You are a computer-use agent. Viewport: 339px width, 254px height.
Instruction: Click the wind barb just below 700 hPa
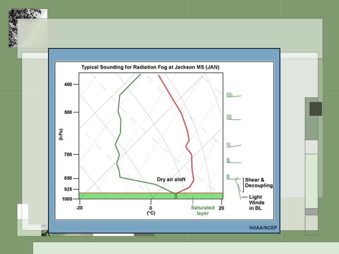(x=234, y=161)
